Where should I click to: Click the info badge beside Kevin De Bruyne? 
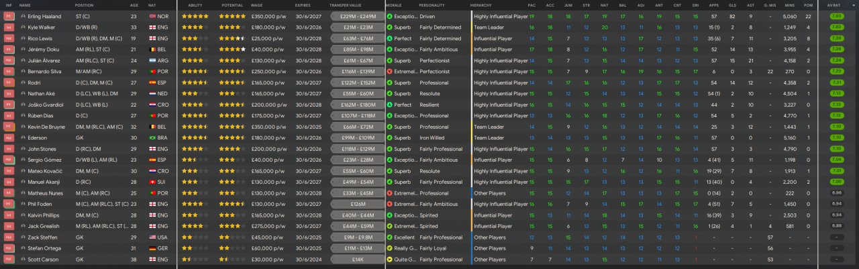click(x=9, y=126)
